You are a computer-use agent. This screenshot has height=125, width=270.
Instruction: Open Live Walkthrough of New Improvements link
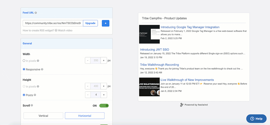click(187, 80)
